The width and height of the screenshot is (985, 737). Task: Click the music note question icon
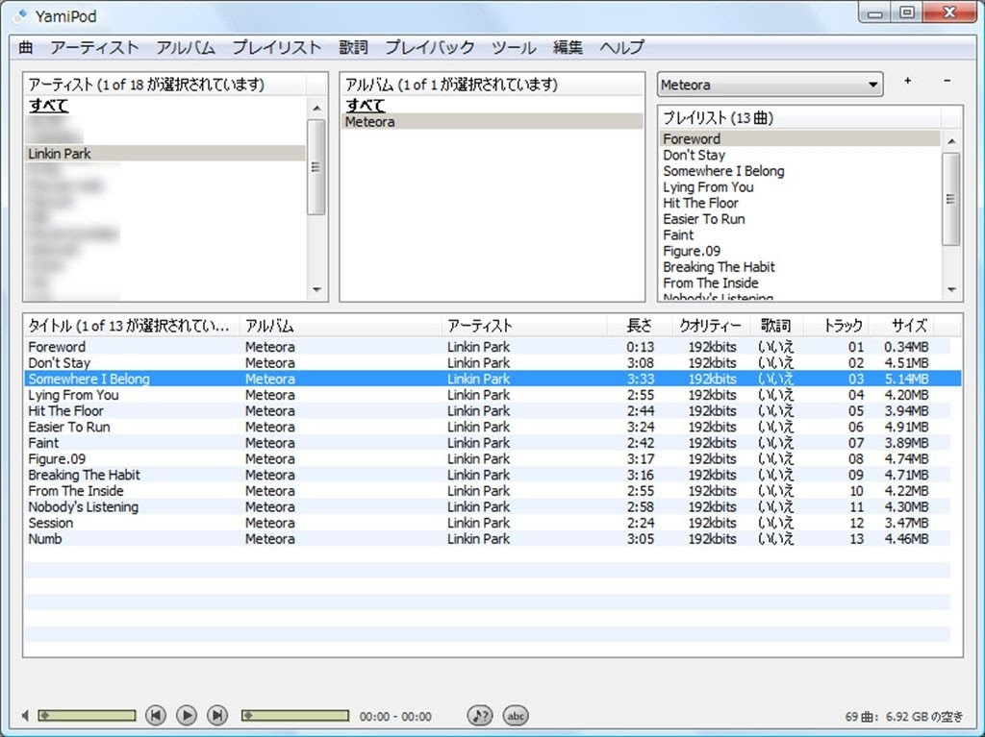click(x=479, y=715)
